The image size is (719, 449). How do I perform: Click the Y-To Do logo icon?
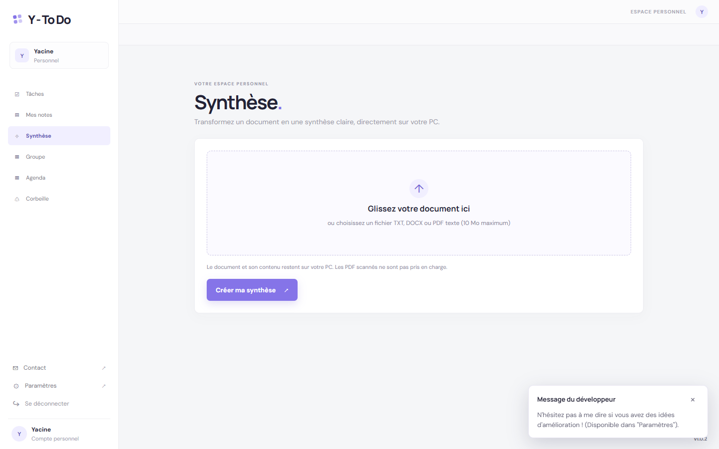click(x=17, y=19)
